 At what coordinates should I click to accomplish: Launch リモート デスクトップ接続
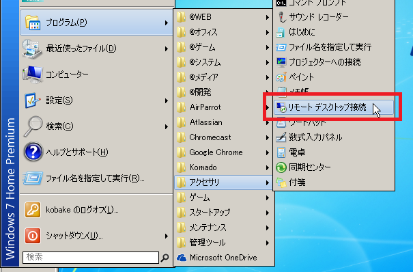coord(334,107)
